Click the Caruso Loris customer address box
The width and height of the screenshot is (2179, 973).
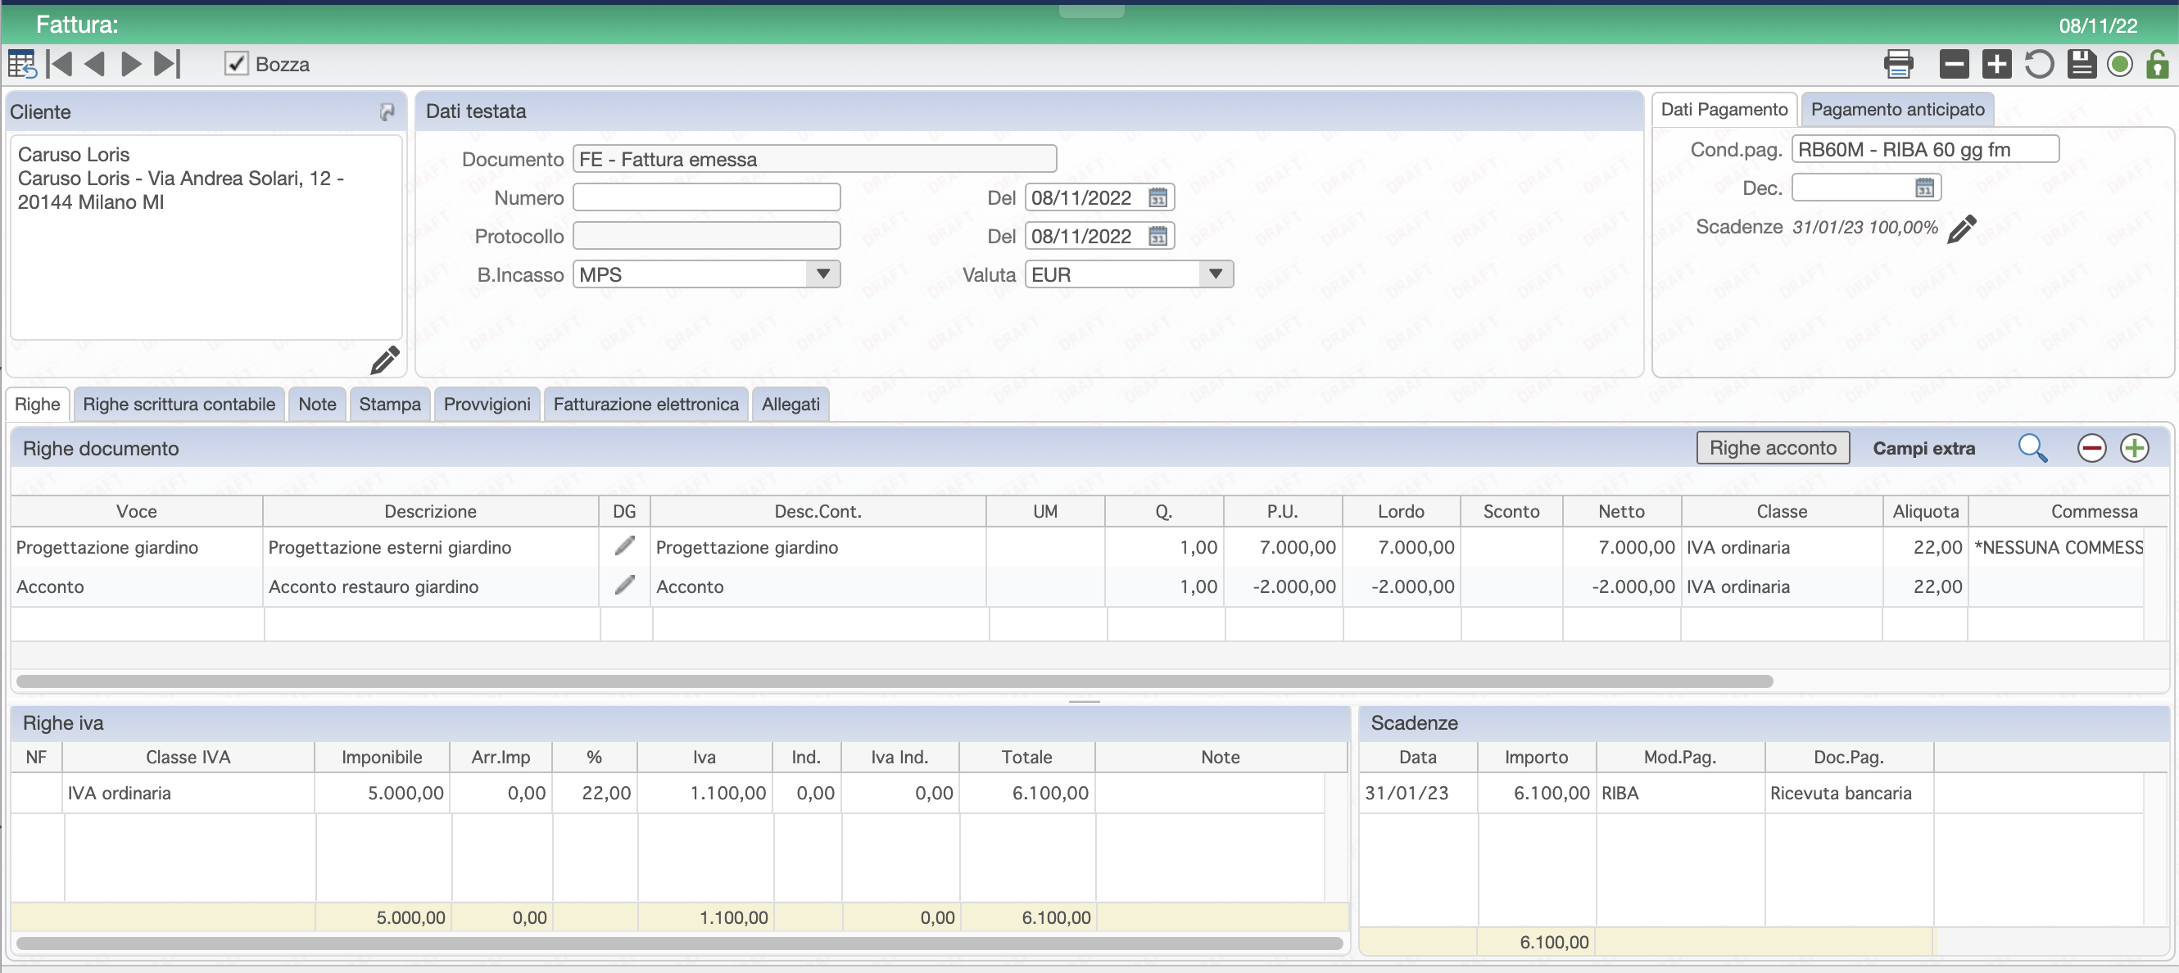[206, 238]
